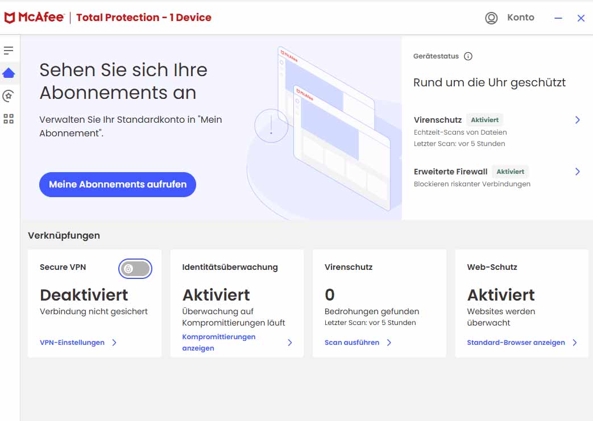Open the Konto account menu label

520,18
